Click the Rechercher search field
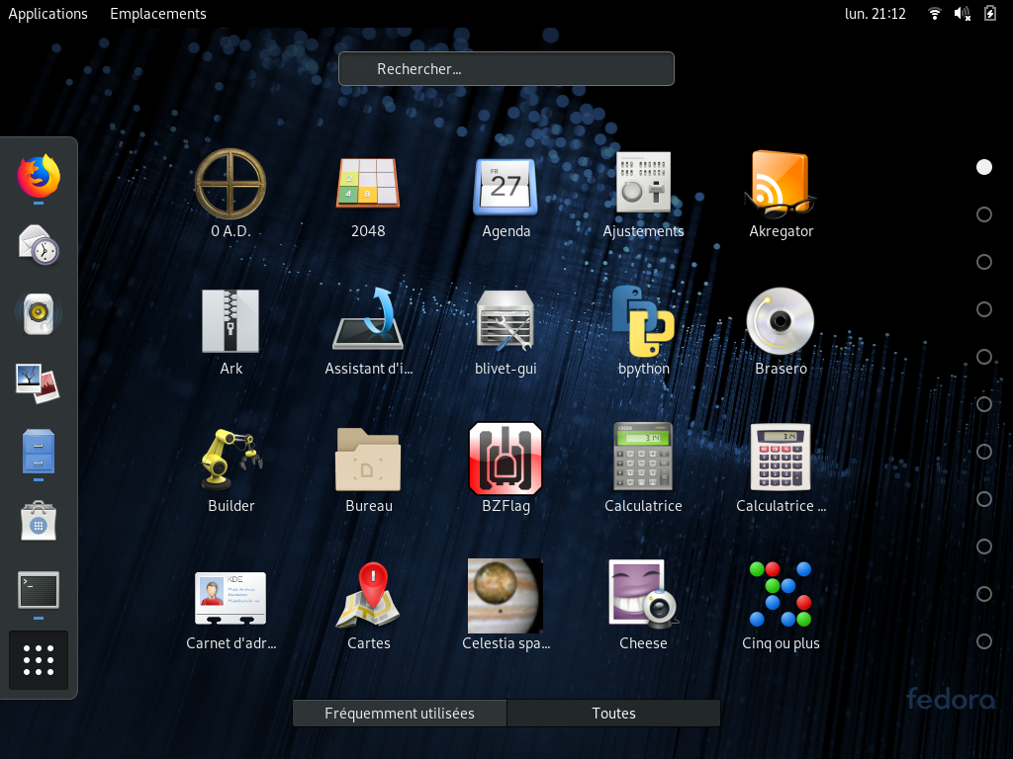The height and width of the screenshot is (759, 1013). click(x=506, y=69)
